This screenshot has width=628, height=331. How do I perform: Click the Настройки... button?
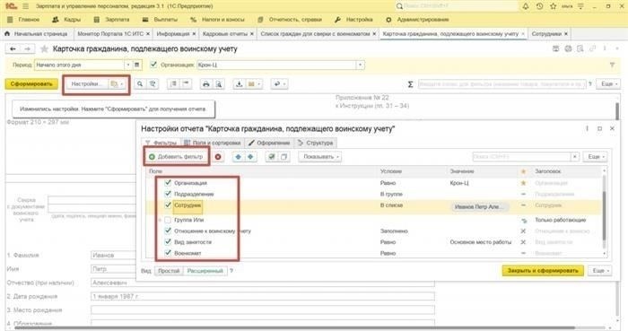(x=87, y=84)
